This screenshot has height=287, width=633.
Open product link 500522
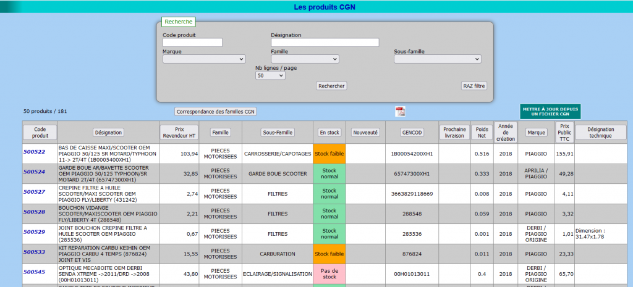(34, 152)
